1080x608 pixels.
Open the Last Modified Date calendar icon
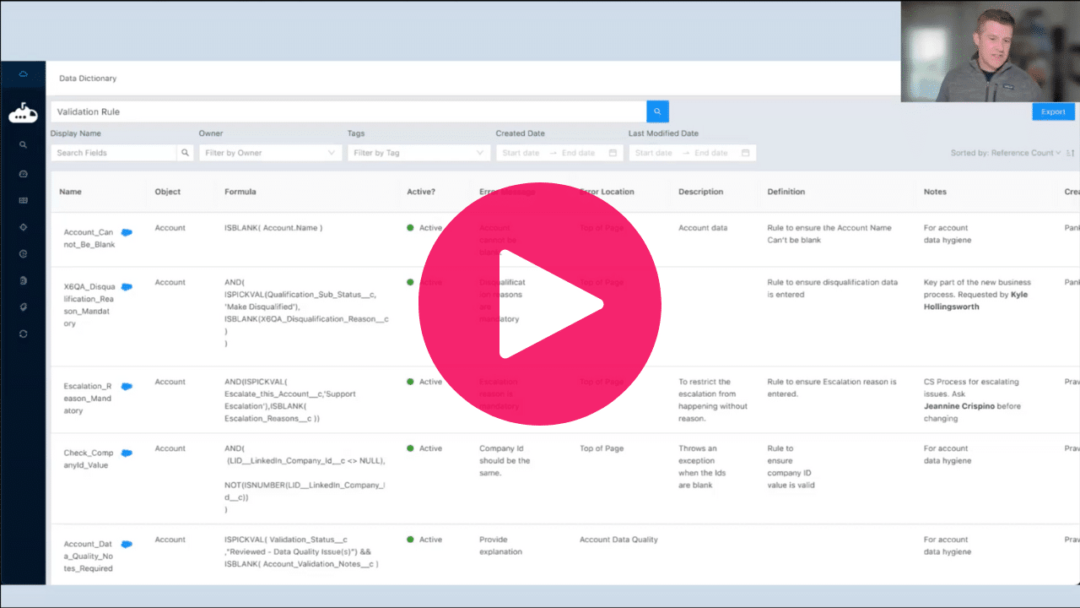coord(745,153)
